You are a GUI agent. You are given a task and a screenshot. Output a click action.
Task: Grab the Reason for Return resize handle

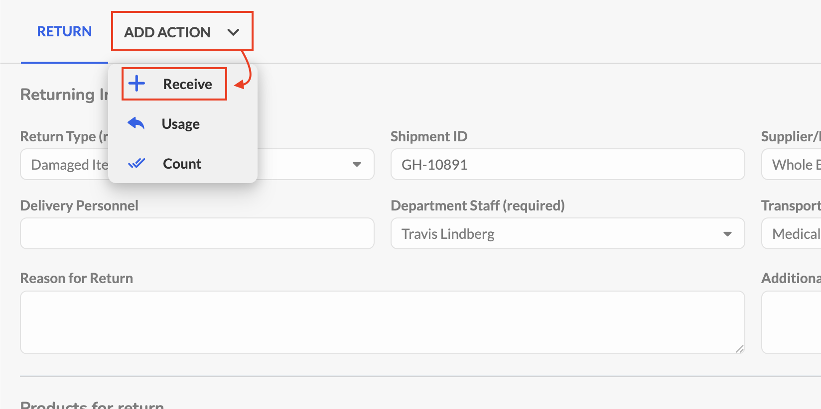click(740, 349)
